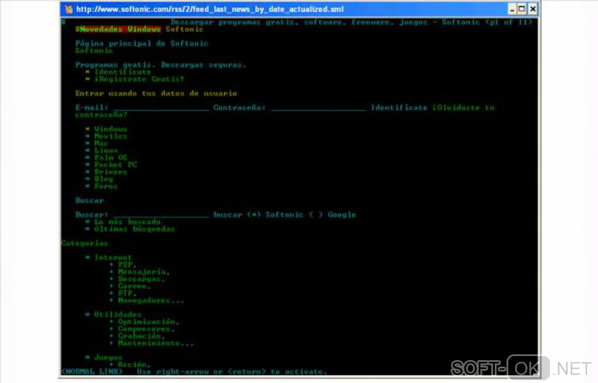Open the Windows platform link
The width and height of the screenshot is (598, 383).
111,129
